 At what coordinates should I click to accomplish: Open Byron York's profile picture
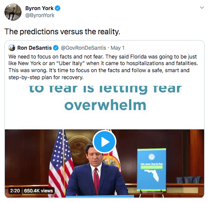(13, 12)
